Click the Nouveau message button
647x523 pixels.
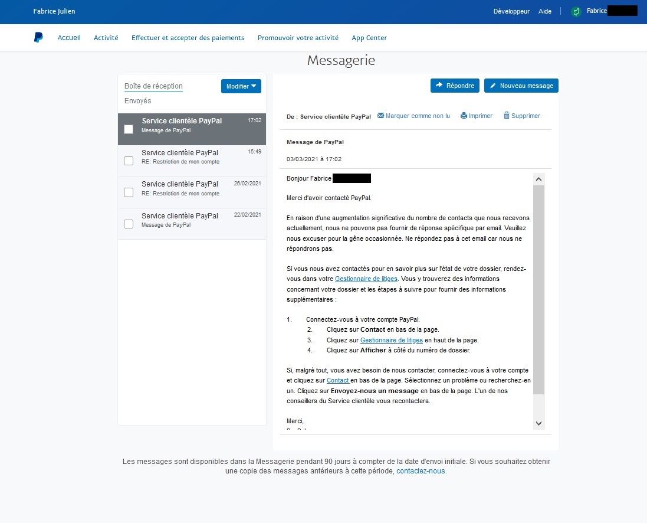tap(521, 86)
